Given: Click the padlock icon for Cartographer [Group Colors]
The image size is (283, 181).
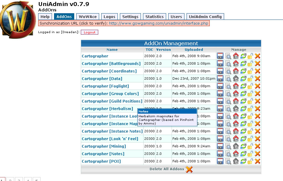Looking at the screenshot, I should tap(250, 94).
